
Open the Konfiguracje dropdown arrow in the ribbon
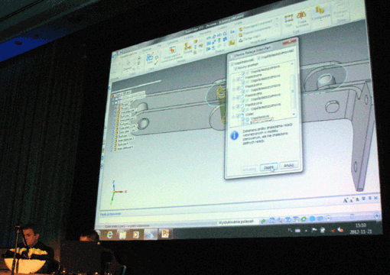click(321, 19)
